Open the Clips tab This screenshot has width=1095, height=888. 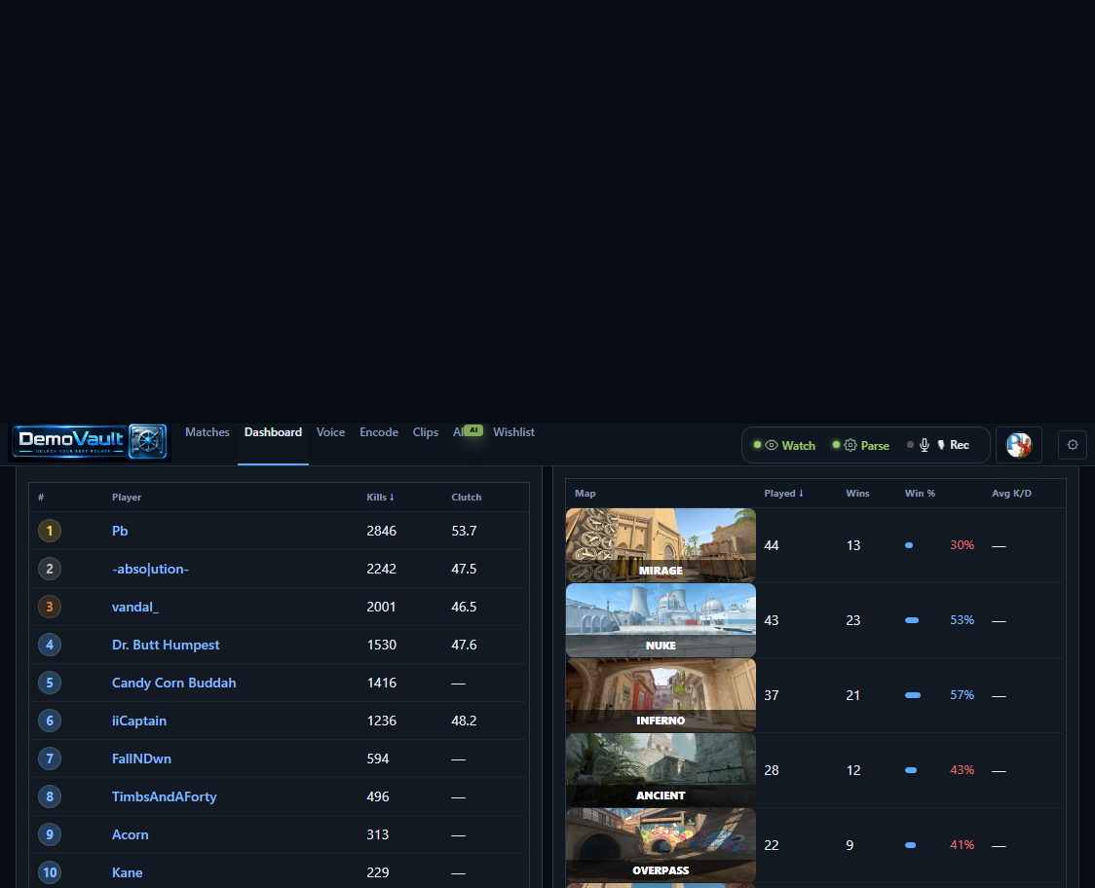(426, 432)
